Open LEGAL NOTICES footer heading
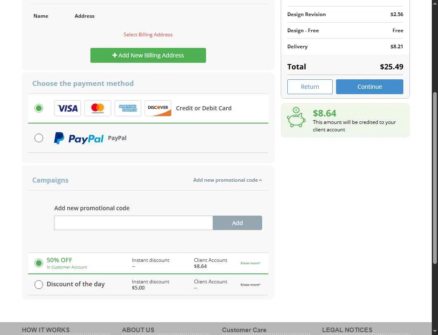 coord(347,330)
